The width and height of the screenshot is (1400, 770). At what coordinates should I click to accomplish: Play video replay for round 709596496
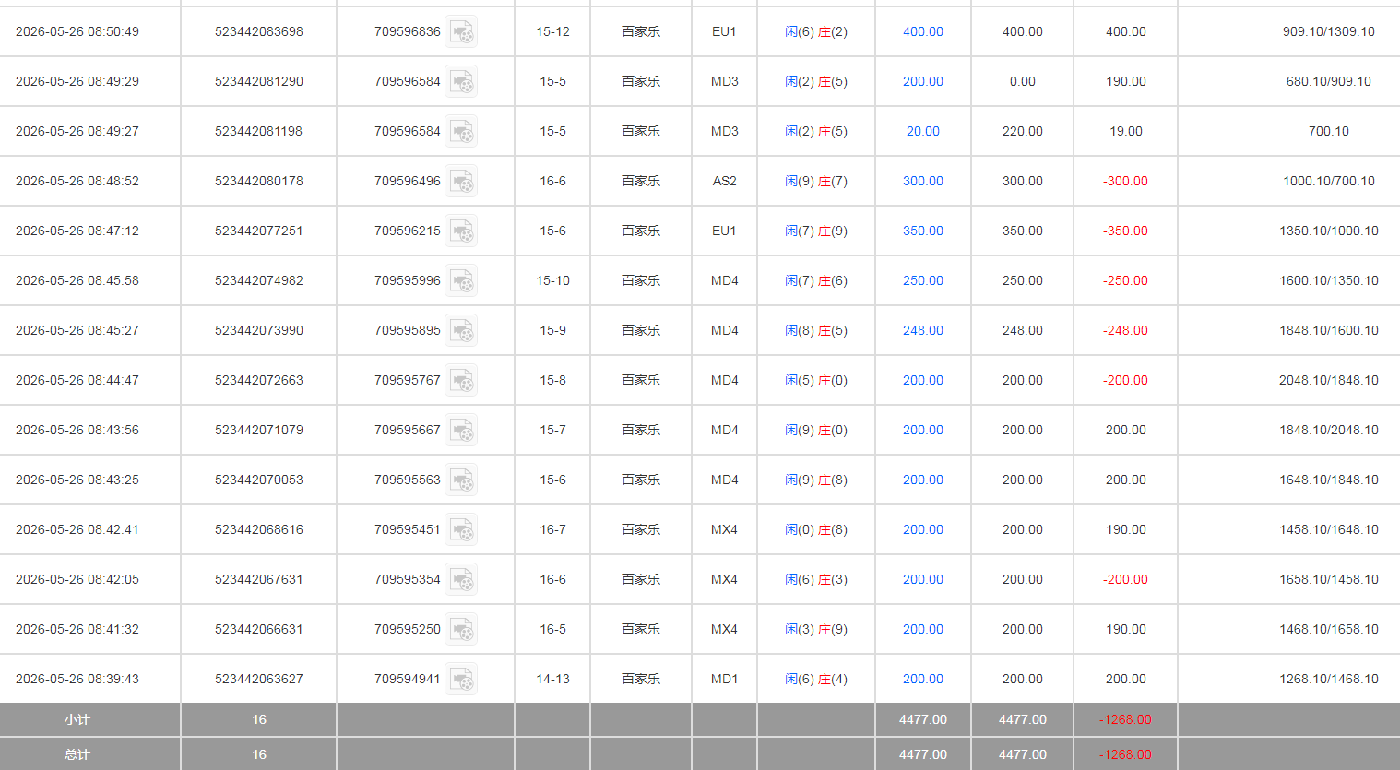click(462, 182)
